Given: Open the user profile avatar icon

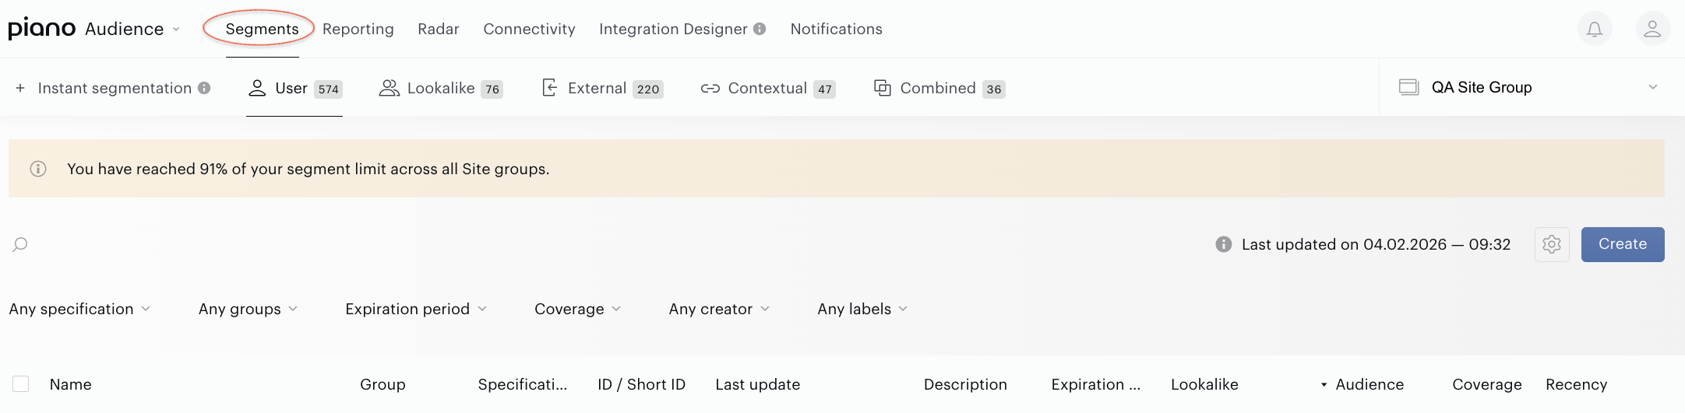Looking at the screenshot, I should [x=1652, y=30].
